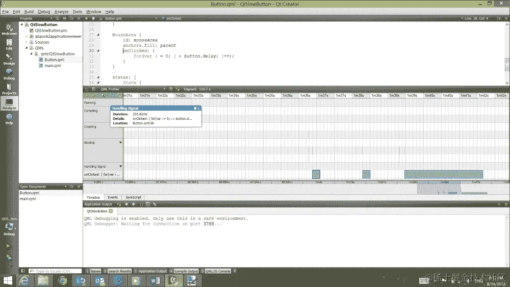Close the Handling Signal details popup
Image resolution: width=510 pixels, height=287 pixels.
coord(198,108)
